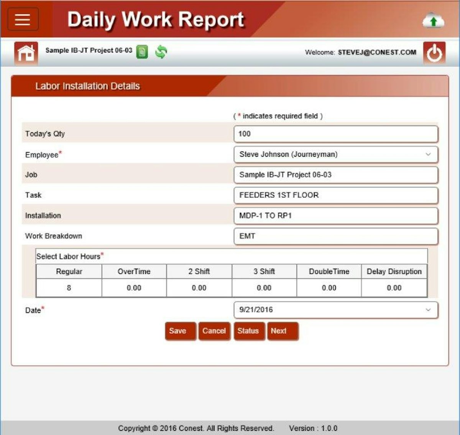Click the OverTime hours cell
Image resolution: width=460 pixels, height=435 pixels.
point(134,287)
